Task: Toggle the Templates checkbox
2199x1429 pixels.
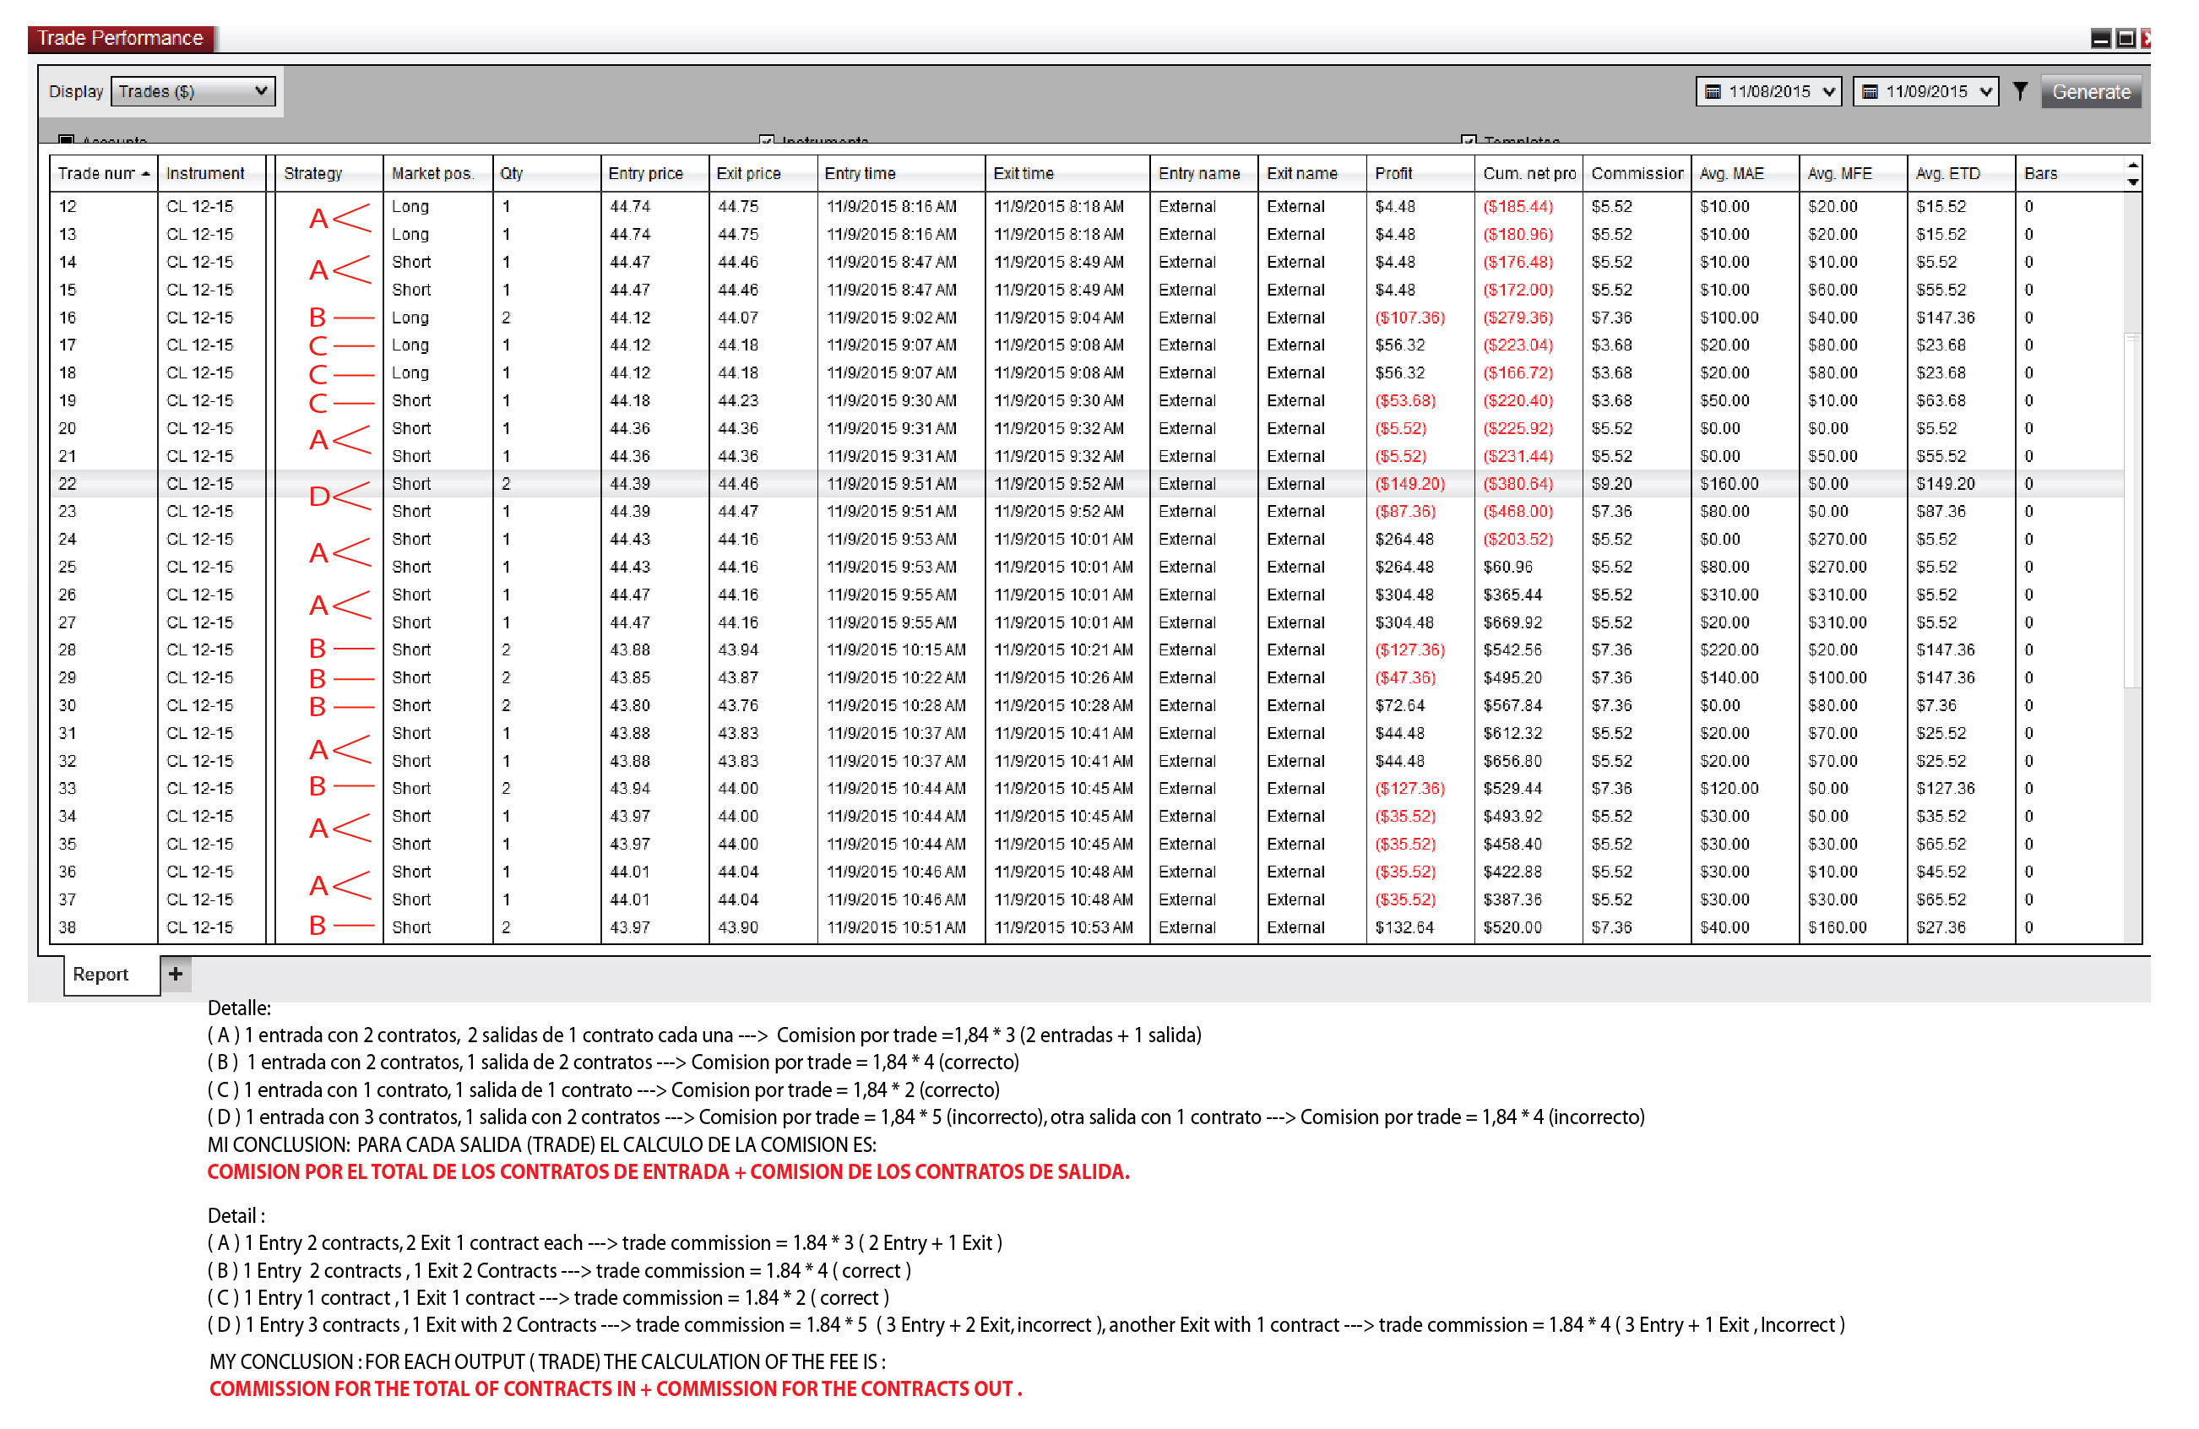Action: coord(1469,140)
